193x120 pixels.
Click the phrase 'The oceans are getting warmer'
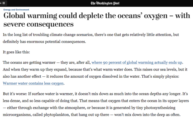29,63
